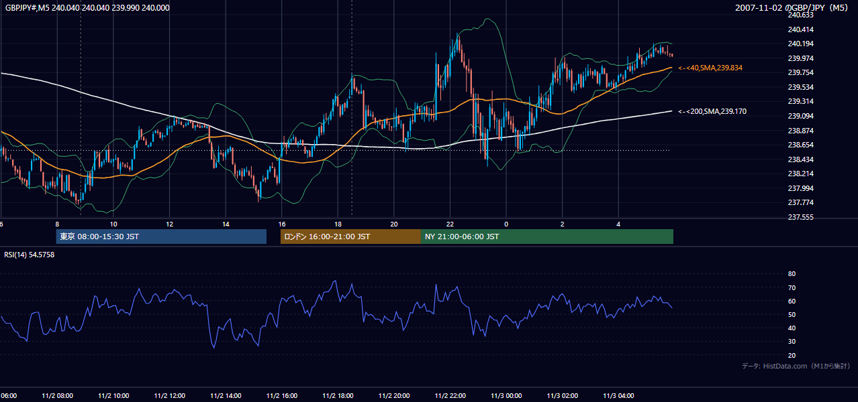Click price axis value 238.654
This screenshot has height=402, width=858.
800,145
